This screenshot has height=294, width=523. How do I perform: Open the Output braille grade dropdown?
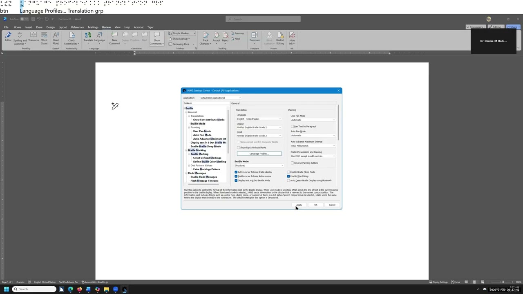259,127
